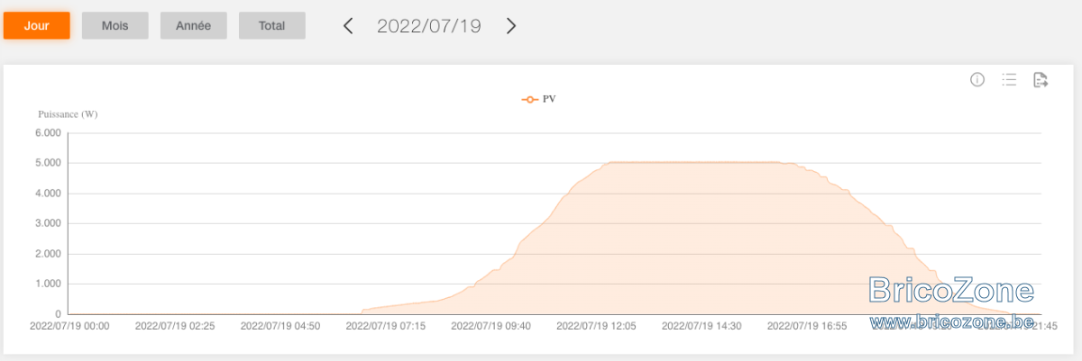The image size is (1082, 361).
Task: Go to the previous day arrow
Action: (348, 26)
